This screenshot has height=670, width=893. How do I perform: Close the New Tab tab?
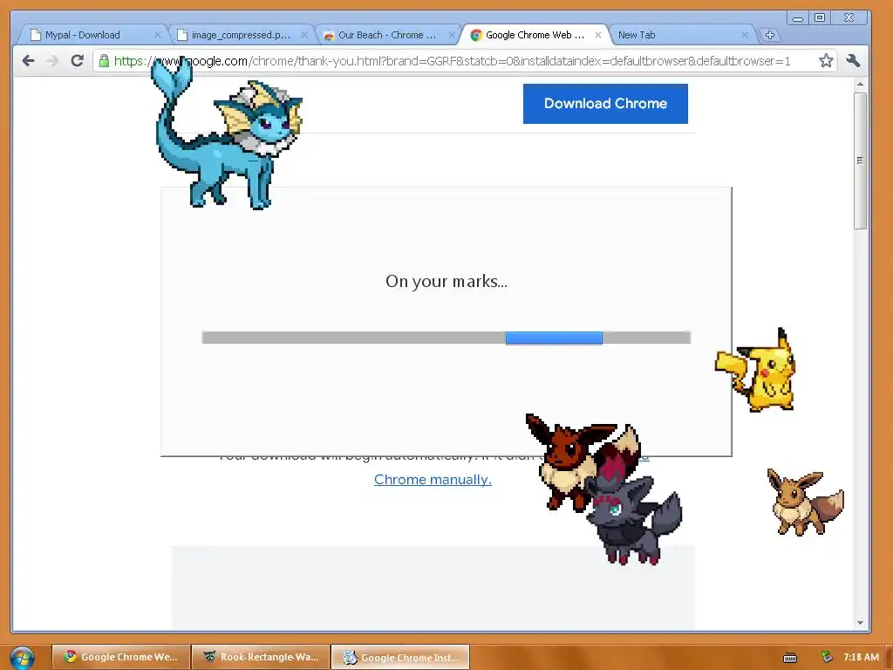click(x=745, y=35)
